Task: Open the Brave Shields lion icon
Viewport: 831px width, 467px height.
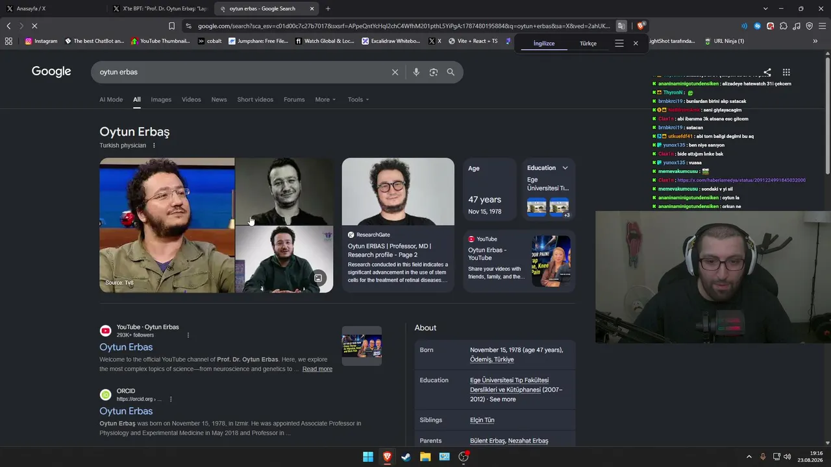Action: pyautogui.click(x=641, y=26)
